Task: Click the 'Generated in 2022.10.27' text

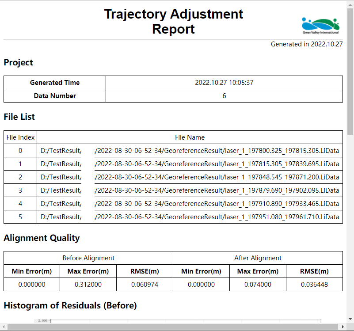Action: (307, 44)
